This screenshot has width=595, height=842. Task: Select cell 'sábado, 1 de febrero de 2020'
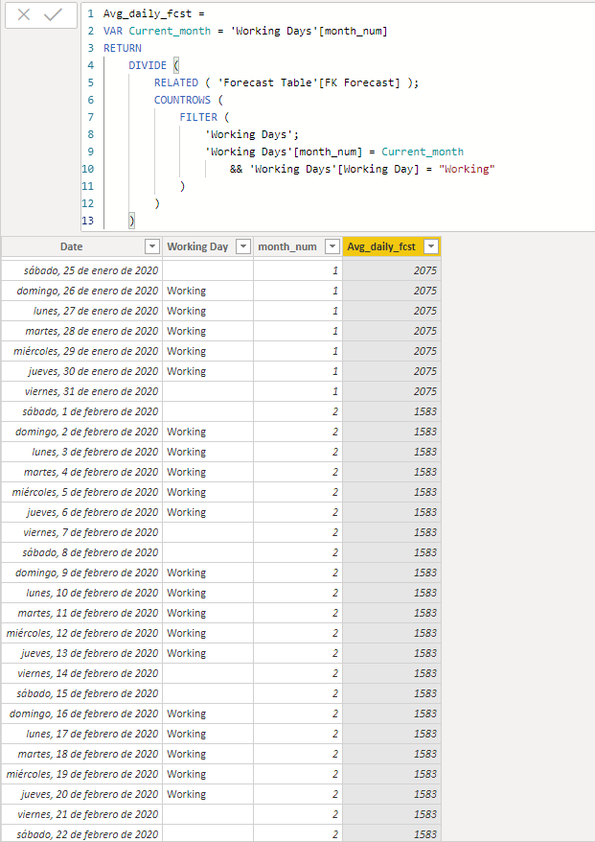click(81, 411)
